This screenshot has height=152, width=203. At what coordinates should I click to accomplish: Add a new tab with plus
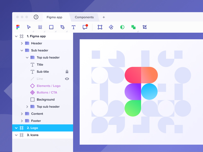(104, 17)
